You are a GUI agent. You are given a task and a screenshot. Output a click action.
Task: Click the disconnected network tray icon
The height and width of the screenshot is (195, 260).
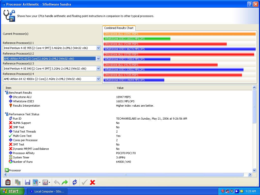tap(227, 191)
